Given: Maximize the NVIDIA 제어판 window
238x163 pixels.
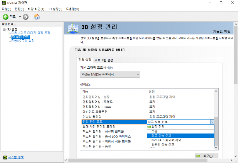Looking at the screenshot, I should point(221,3).
